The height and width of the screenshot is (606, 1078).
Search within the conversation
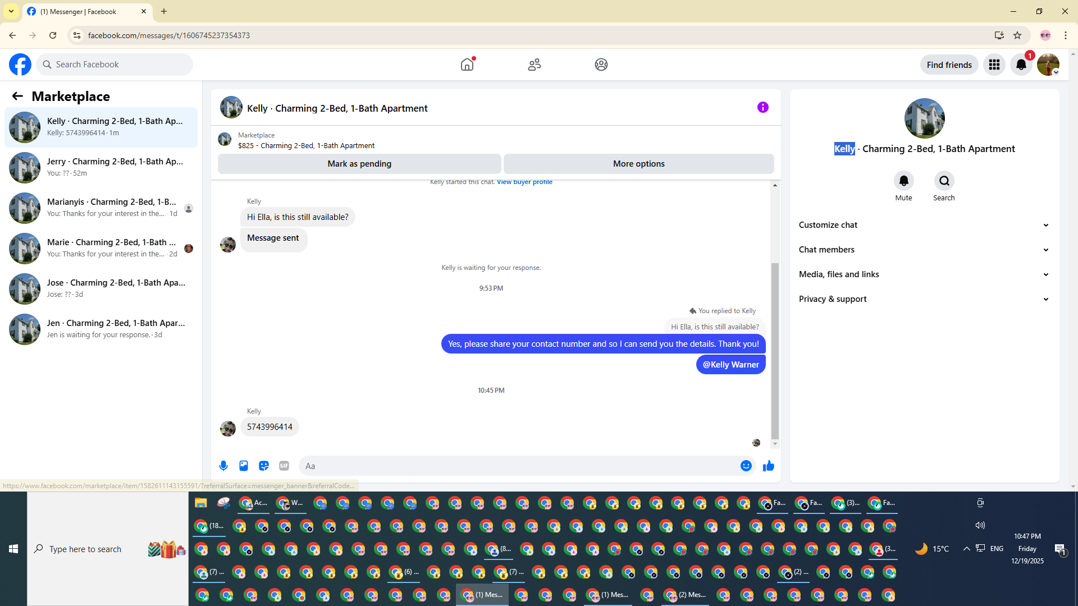coord(944,181)
